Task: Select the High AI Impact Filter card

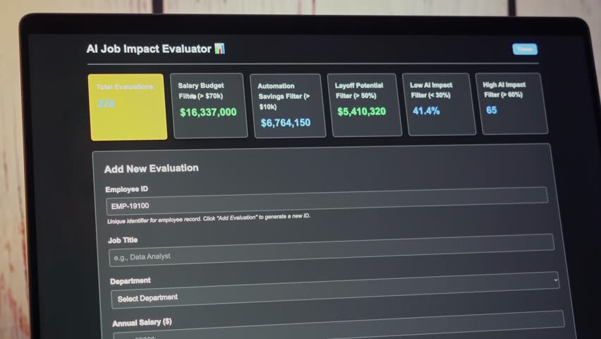Action: click(x=511, y=104)
